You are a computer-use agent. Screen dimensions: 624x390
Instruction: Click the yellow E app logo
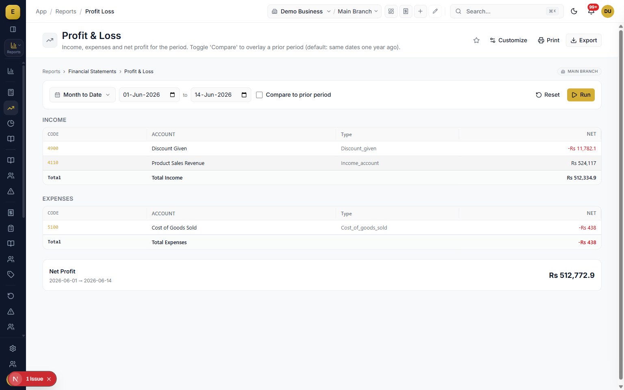[x=13, y=12]
